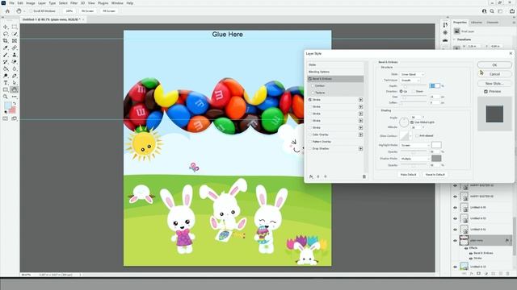The image size is (517, 290).
Task: Click the Angle dial control
Action: coord(404,122)
